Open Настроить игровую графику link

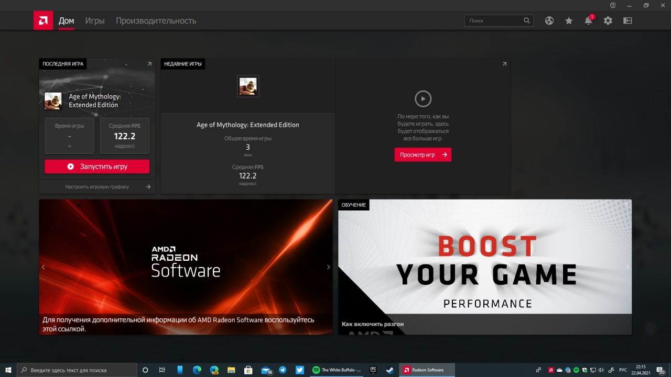97,186
